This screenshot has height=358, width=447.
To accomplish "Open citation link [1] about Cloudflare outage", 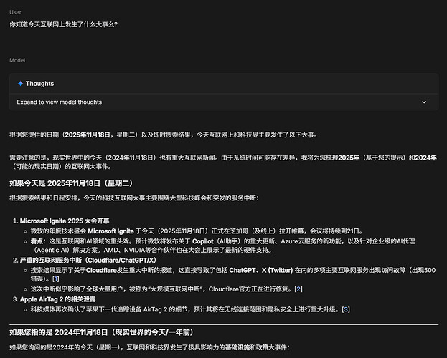I will (x=56, y=279).
